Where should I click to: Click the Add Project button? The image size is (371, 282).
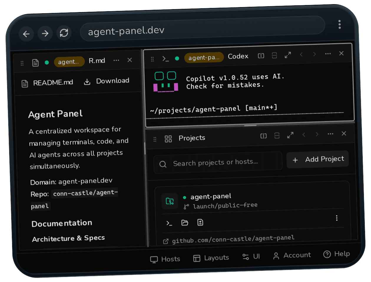coord(318,160)
